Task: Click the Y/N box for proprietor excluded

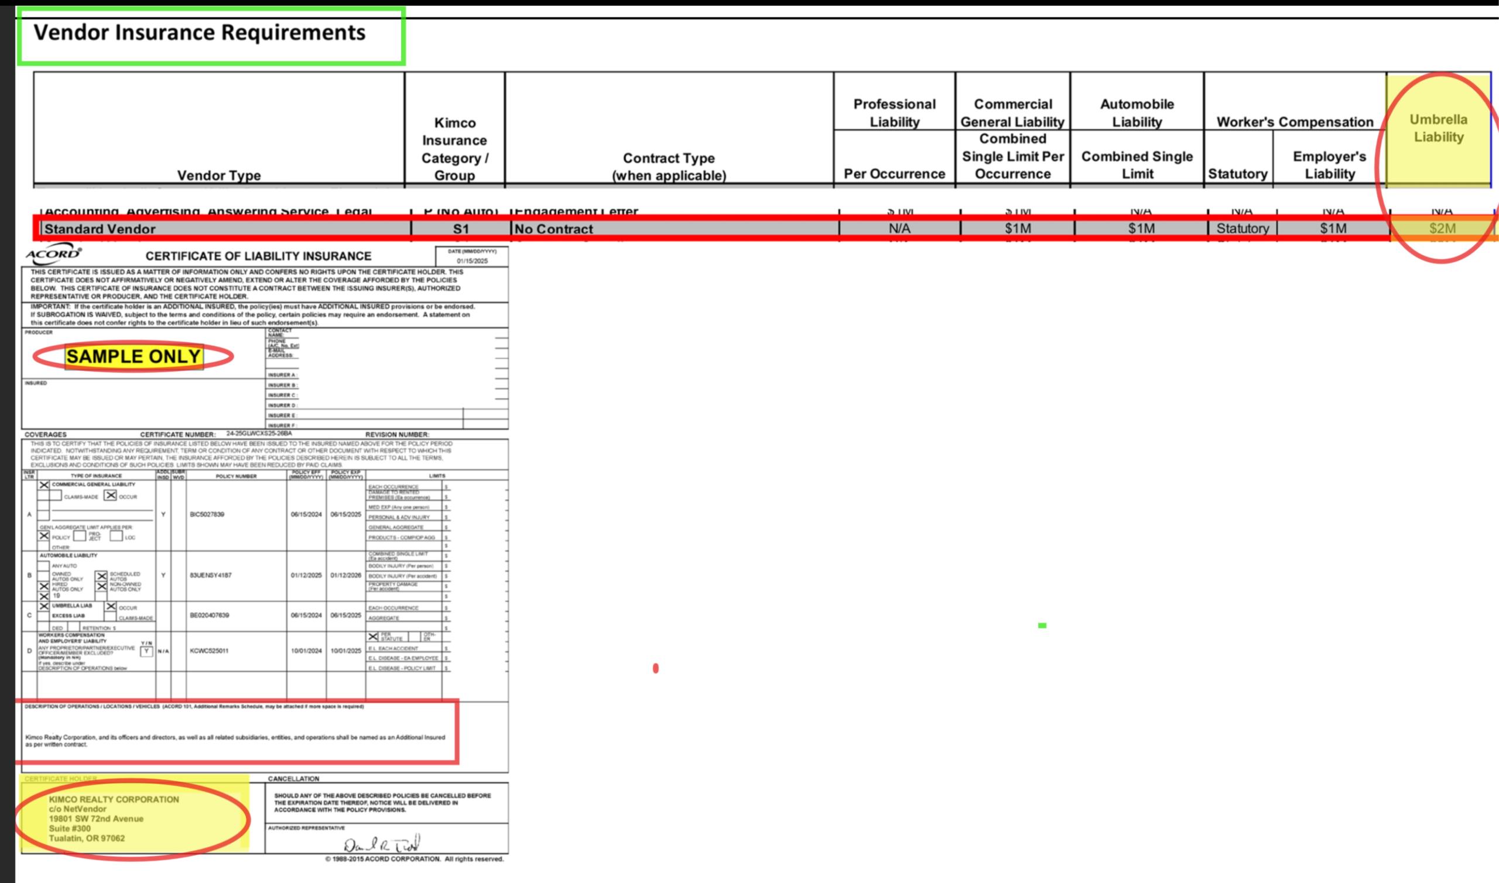Action: pos(146,651)
